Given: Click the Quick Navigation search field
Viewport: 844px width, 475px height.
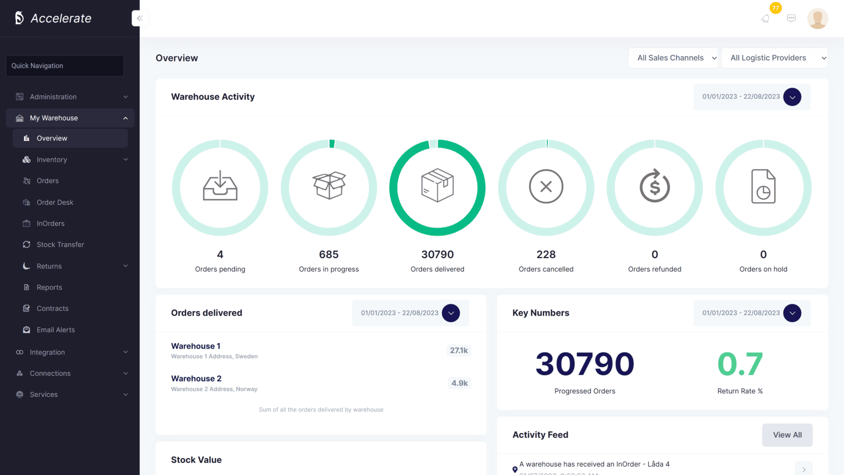Looking at the screenshot, I should [x=65, y=66].
